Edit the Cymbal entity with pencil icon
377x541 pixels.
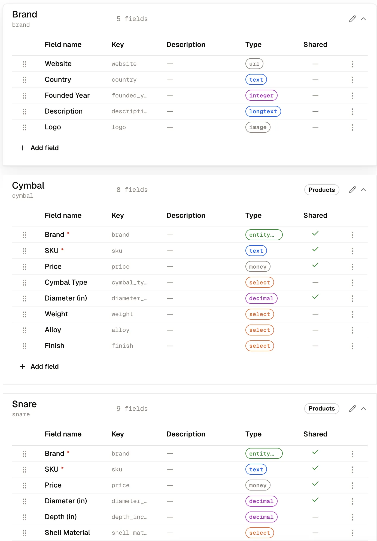tap(352, 190)
